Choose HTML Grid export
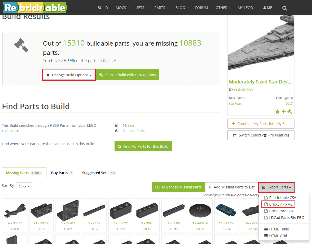The height and width of the screenshot is (244, 312). (x=276, y=236)
